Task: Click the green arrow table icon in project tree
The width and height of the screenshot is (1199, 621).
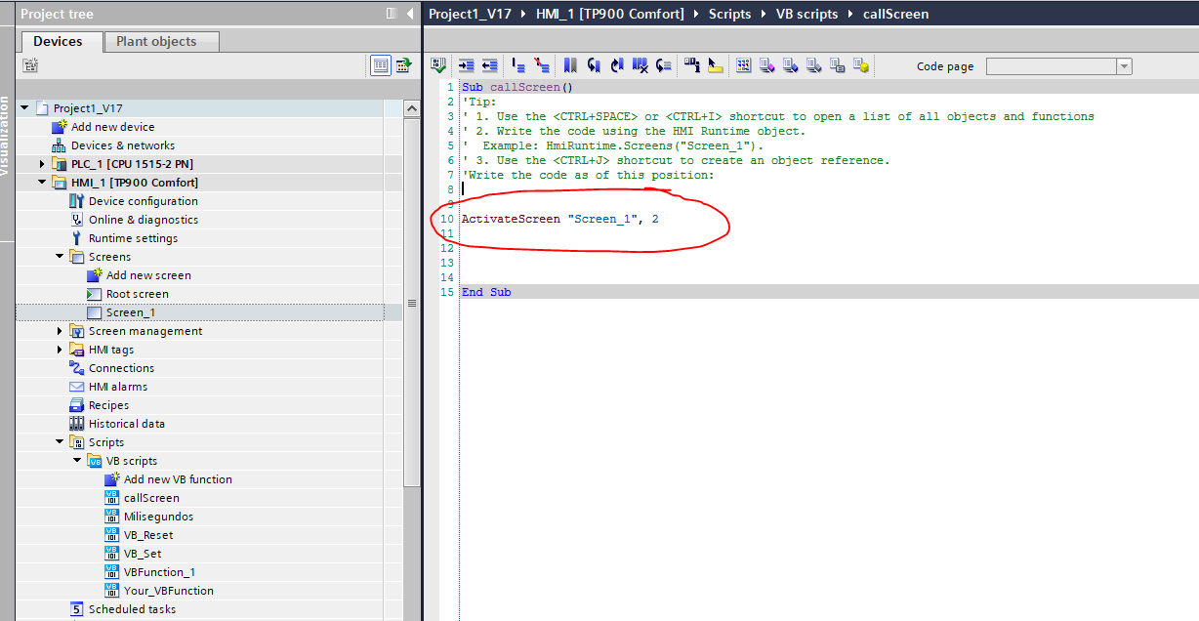Action: point(403,65)
